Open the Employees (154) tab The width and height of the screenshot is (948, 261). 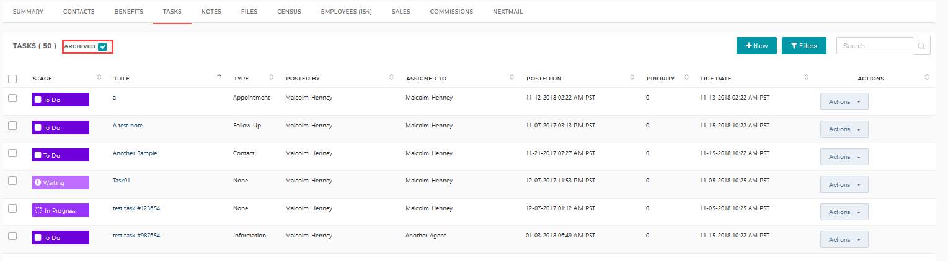click(x=346, y=12)
